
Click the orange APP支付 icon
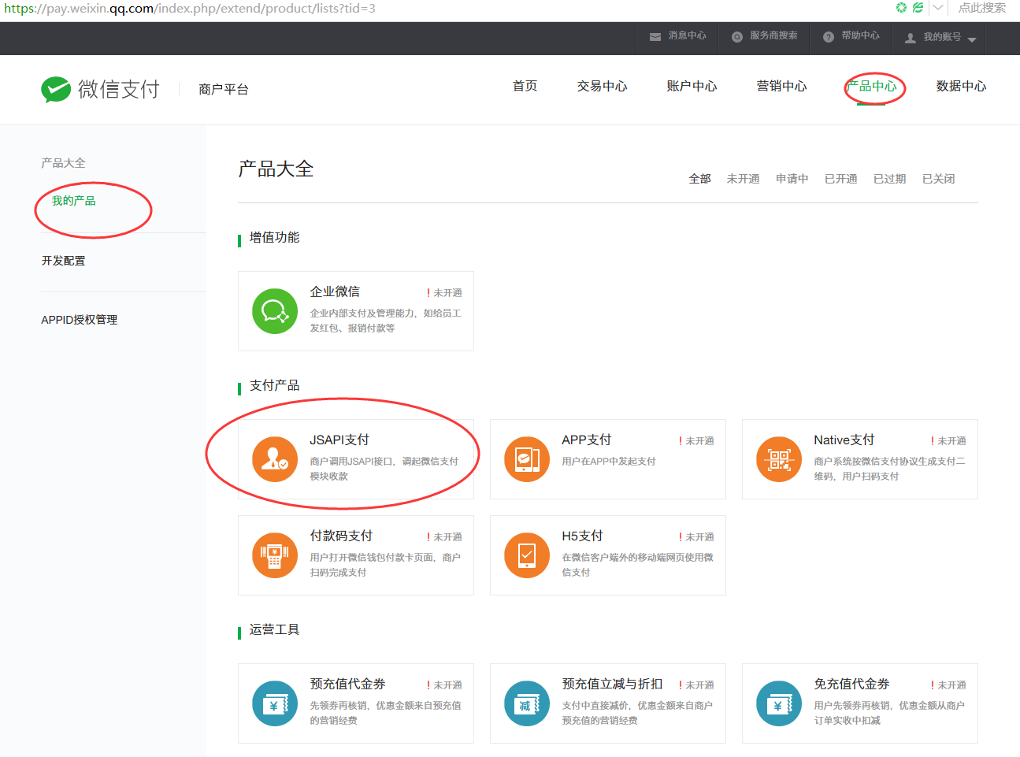[x=527, y=459]
